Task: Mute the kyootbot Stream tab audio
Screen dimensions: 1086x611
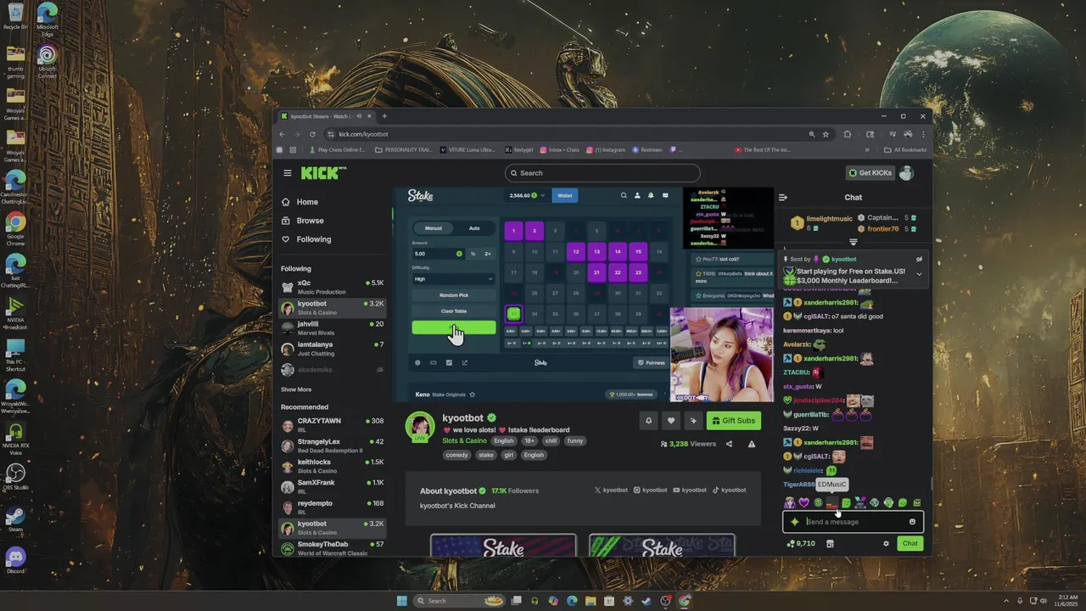Action: tap(359, 116)
